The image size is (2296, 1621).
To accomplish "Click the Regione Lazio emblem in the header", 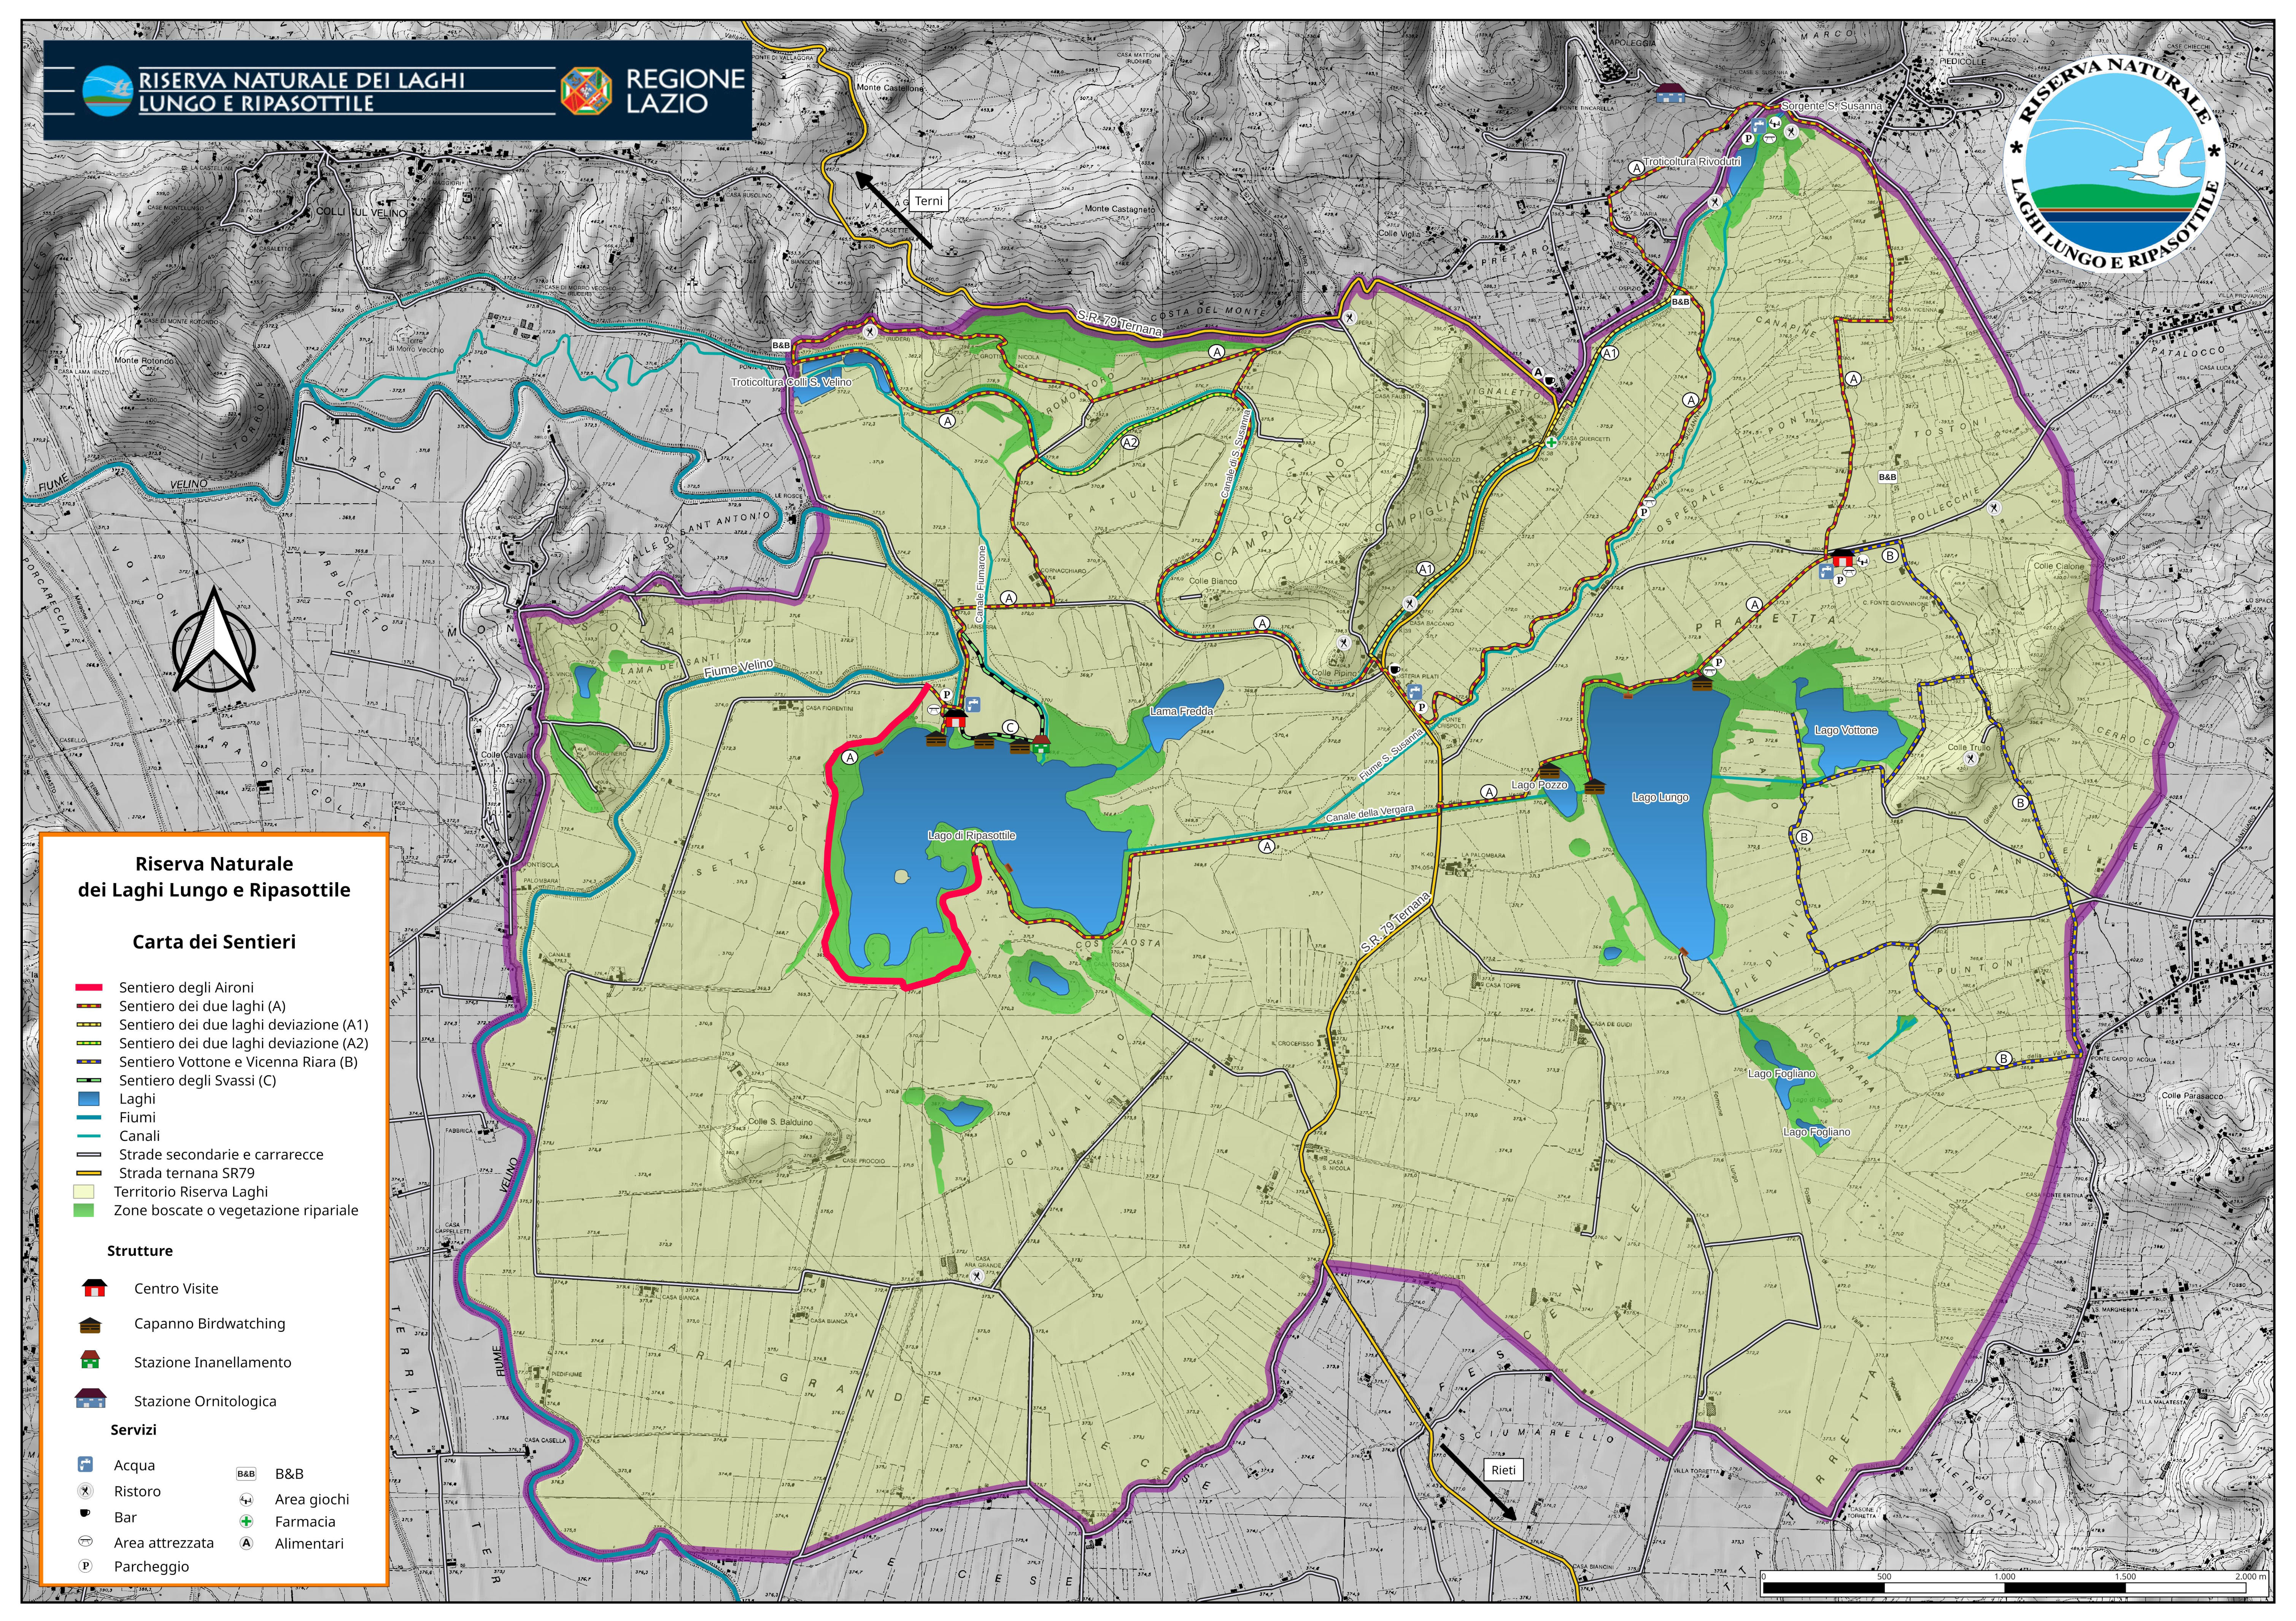I will [x=586, y=91].
